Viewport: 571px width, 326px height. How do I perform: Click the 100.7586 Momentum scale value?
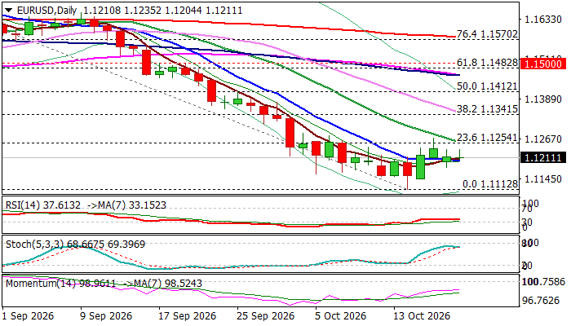pos(543,282)
